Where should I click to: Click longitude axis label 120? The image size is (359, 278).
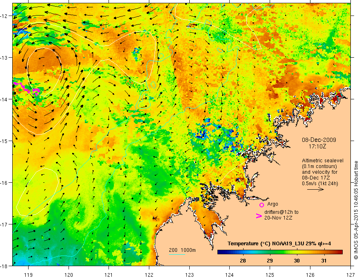[x=69, y=275]
